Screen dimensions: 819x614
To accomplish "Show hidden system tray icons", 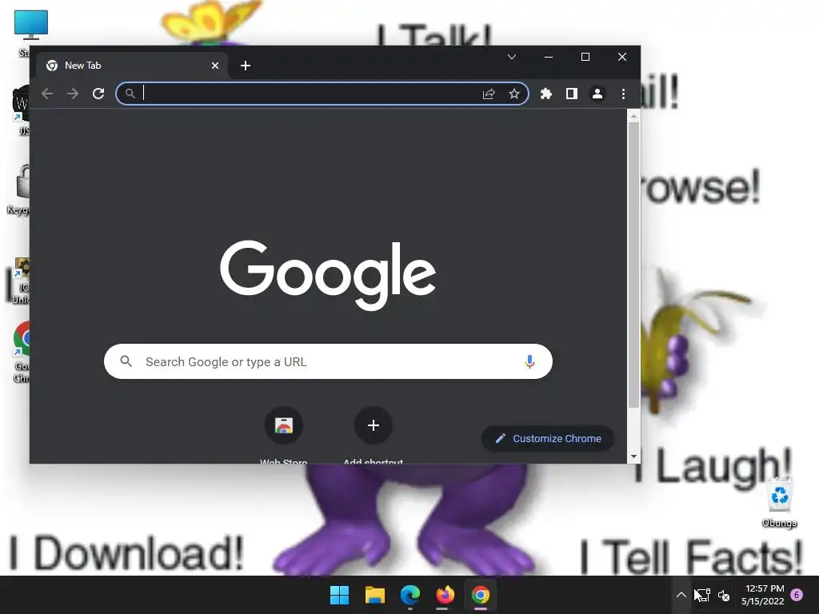I will tap(681, 595).
